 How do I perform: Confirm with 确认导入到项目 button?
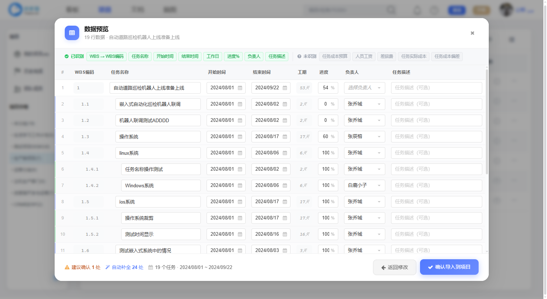(x=449, y=267)
